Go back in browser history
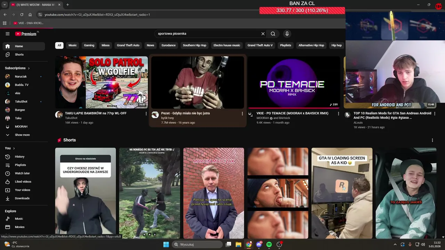 click(5, 15)
